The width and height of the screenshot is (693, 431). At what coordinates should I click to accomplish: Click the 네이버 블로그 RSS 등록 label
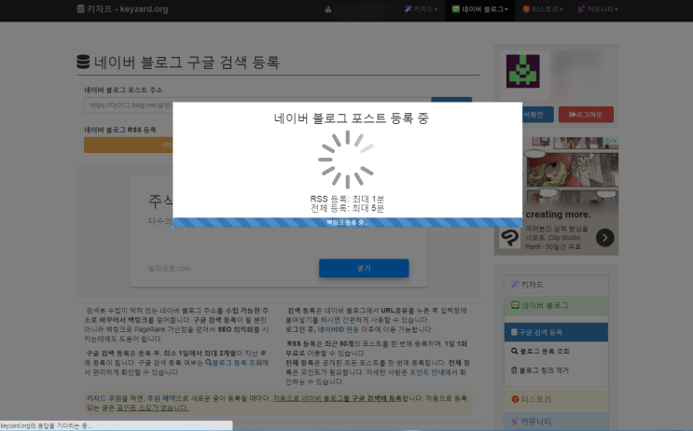(x=120, y=130)
